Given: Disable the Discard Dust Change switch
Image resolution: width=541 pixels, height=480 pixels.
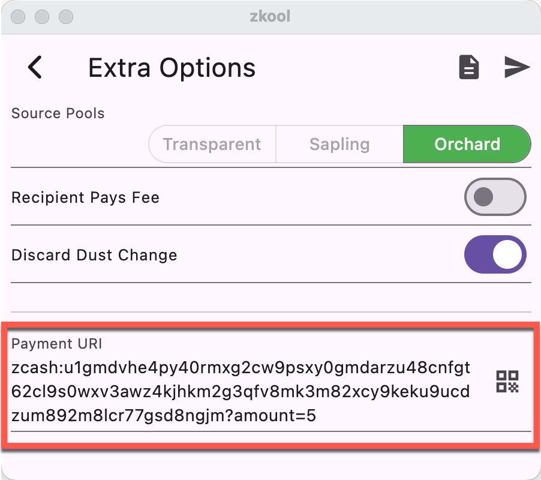Looking at the screenshot, I should tap(495, 254).
